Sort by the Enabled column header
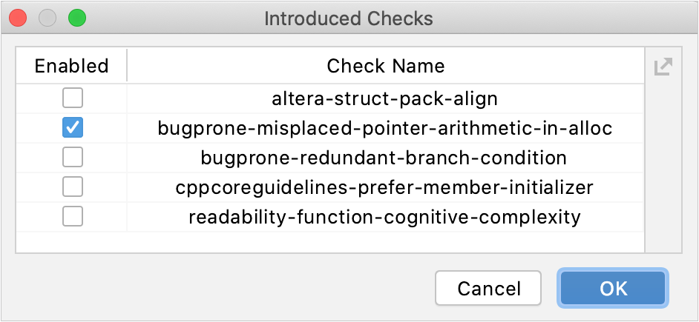Image resolution: width=699 pixels, height=322 pixels. tap(72, 66)
